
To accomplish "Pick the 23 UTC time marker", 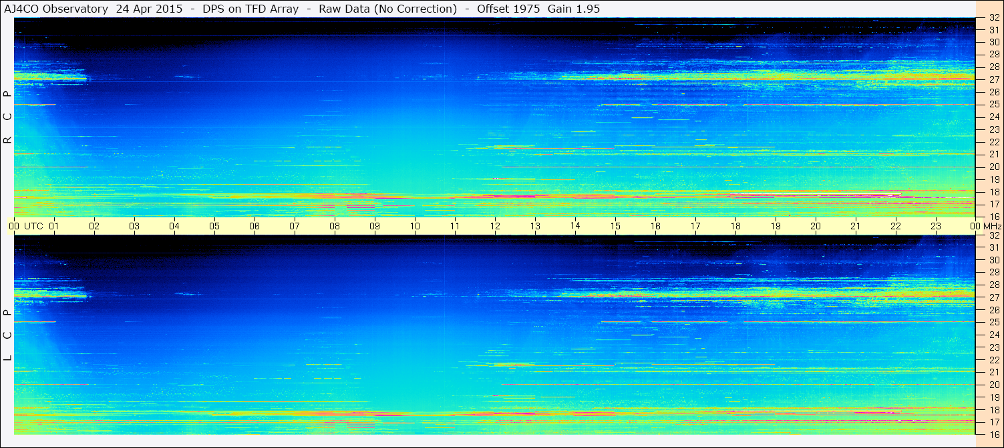I will (x=936, y=226).
